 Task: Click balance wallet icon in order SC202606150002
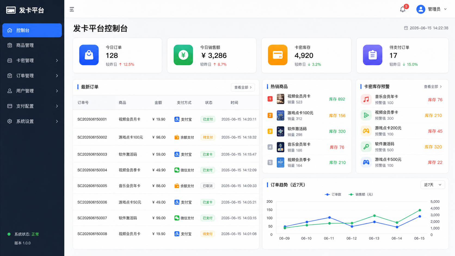[177, 137]
